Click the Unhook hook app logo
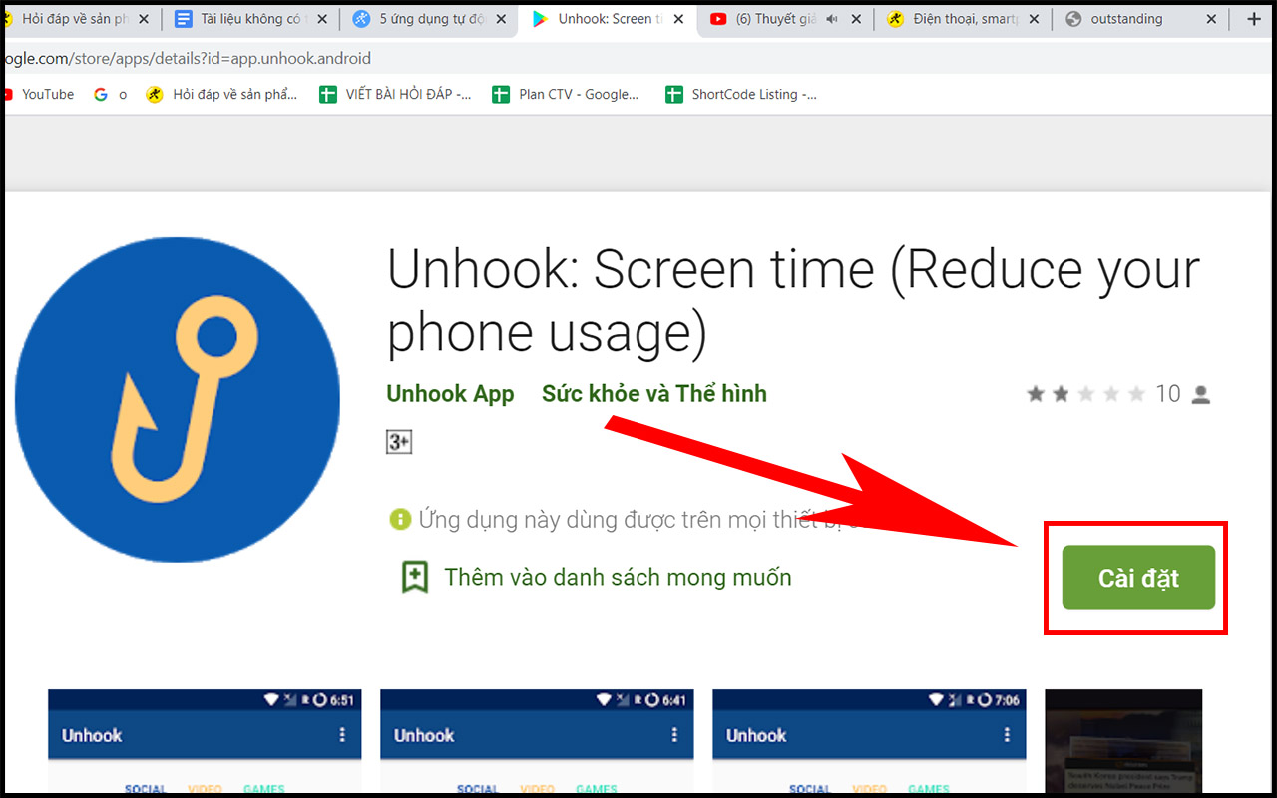 178,399
